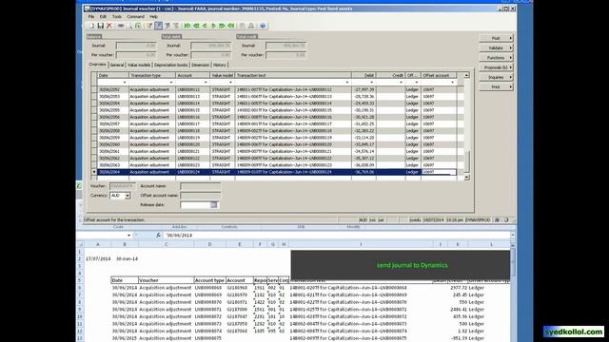Click the journal grid scrollbar down arrow

click(467, 178)
